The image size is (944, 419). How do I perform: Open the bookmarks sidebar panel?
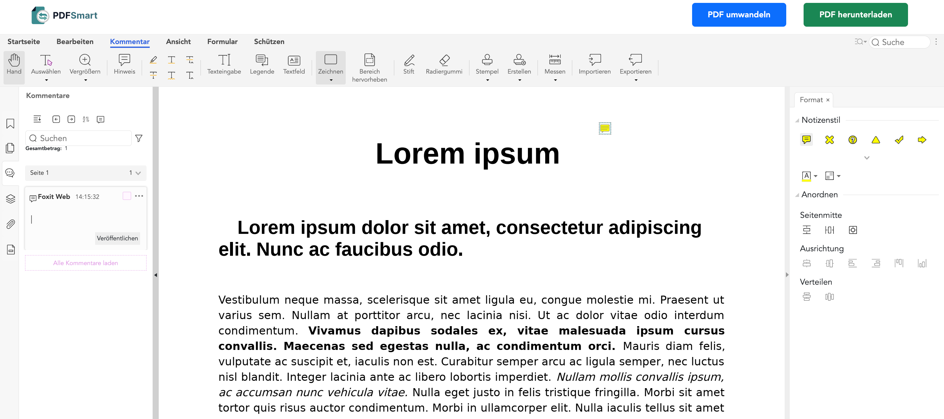(x=10, y=123)
